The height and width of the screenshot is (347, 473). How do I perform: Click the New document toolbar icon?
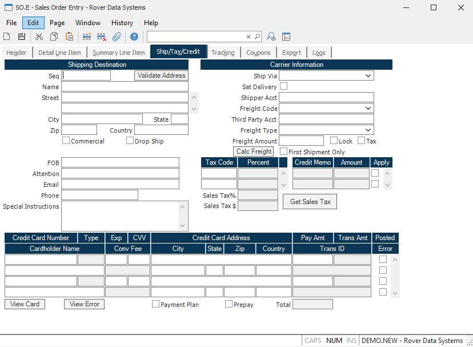pos(7,37)
